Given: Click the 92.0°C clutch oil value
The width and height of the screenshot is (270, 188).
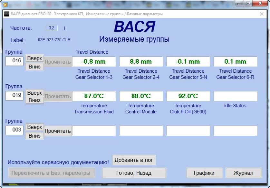Looking at the screenshot, I should coord(188,96).
